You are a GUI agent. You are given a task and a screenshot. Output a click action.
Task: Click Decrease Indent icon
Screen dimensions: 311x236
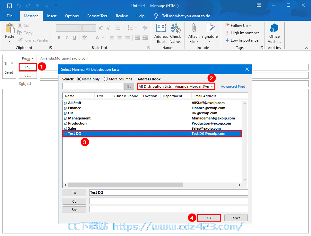click(137, 37)
